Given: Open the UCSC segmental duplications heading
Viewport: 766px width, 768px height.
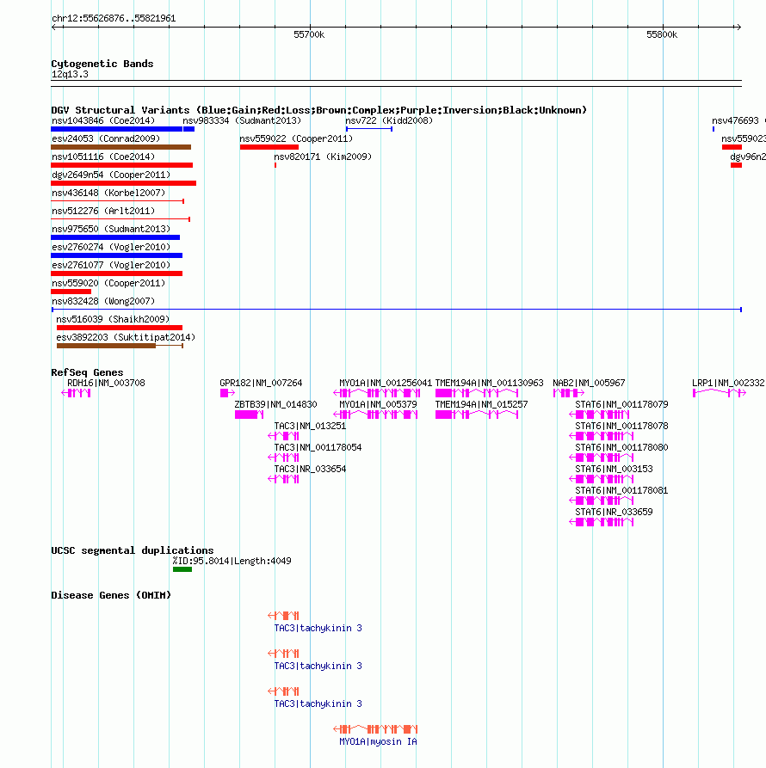Looking at the screenshot, I should pyautogui.click(x=133, y=550).
